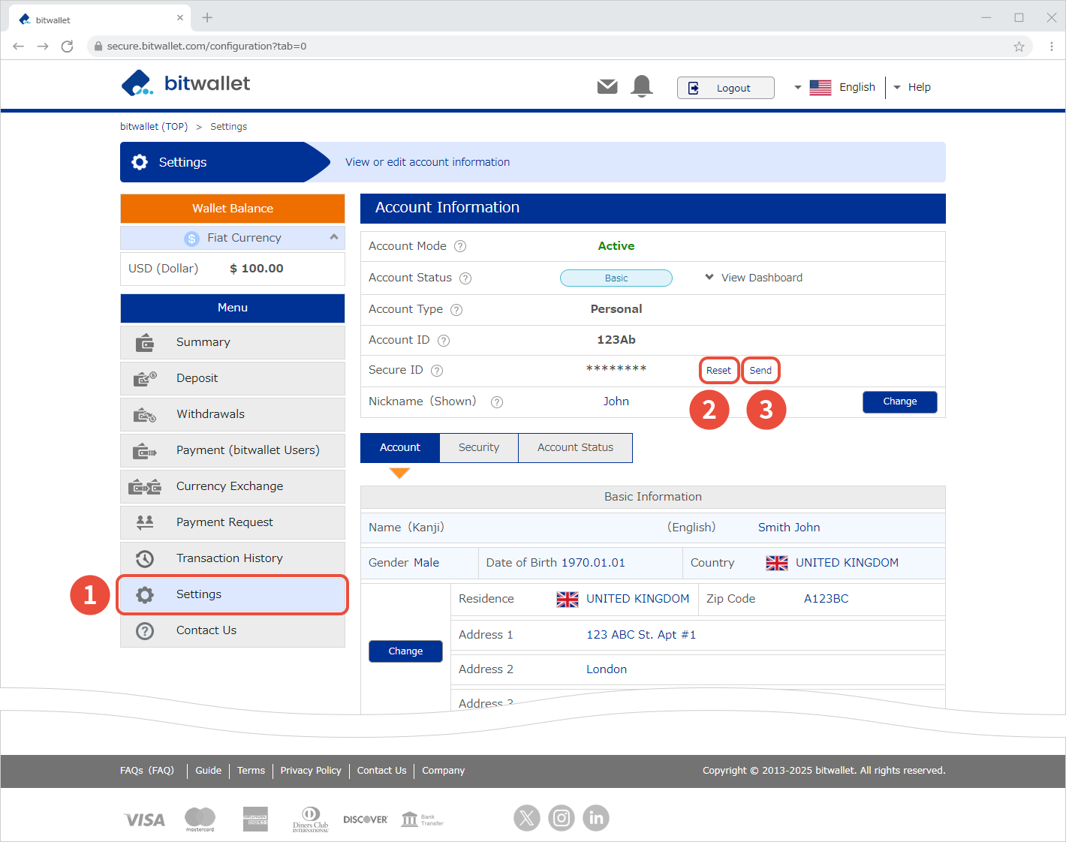Viewport: 1066px width, 842px height.
Task: Expand the Help dropdown menu
Action: (x=912, y=87)
